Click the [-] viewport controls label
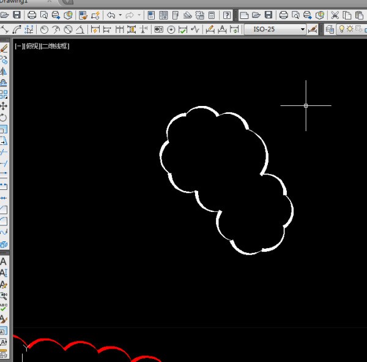367x362 pixels. [18, 46]
